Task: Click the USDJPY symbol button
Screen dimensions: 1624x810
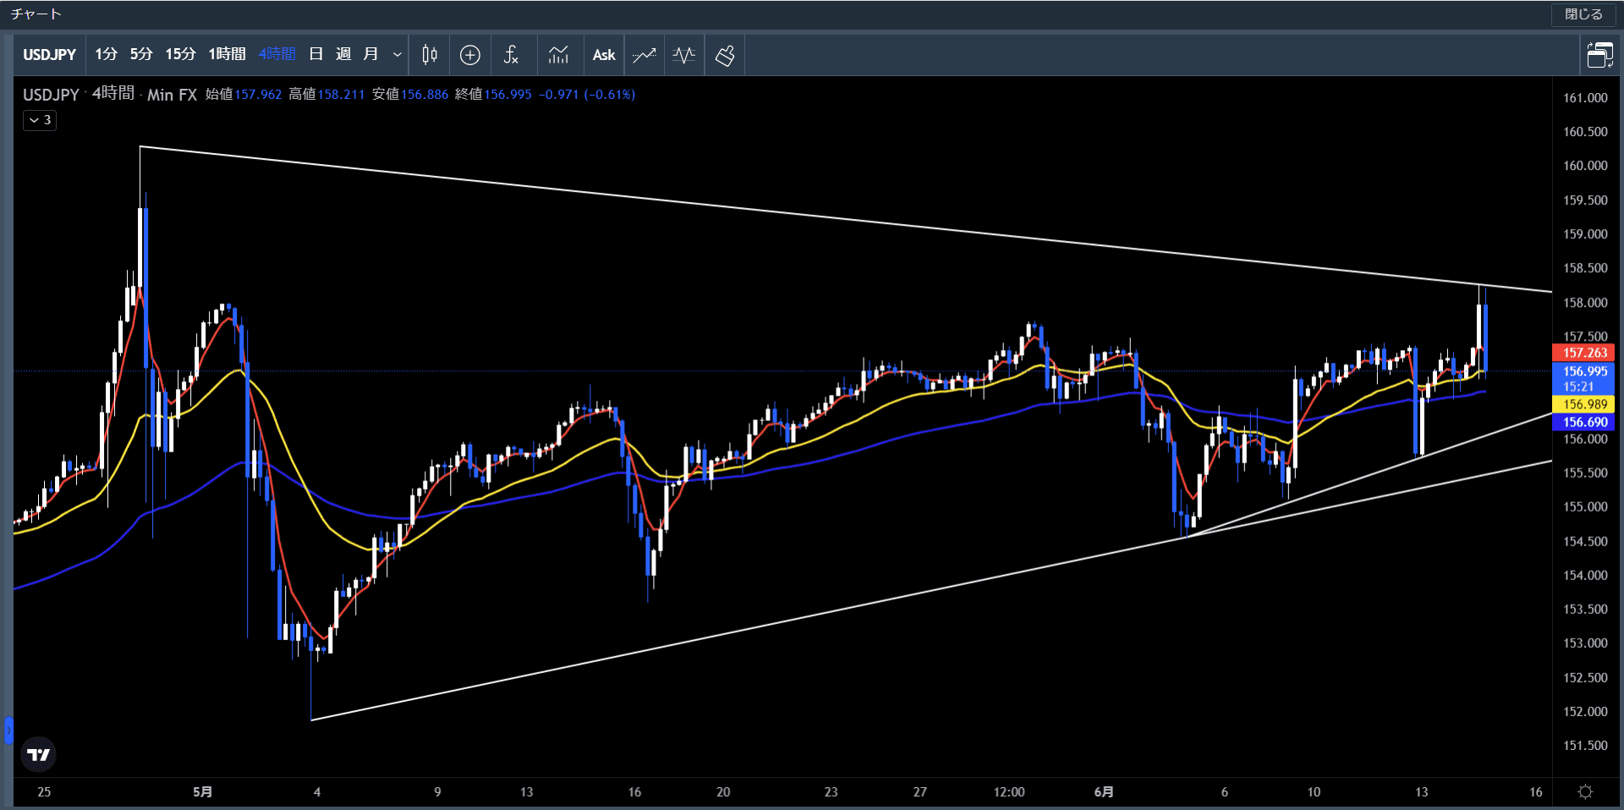Action: pyautogui.click(x=50, y=54)
